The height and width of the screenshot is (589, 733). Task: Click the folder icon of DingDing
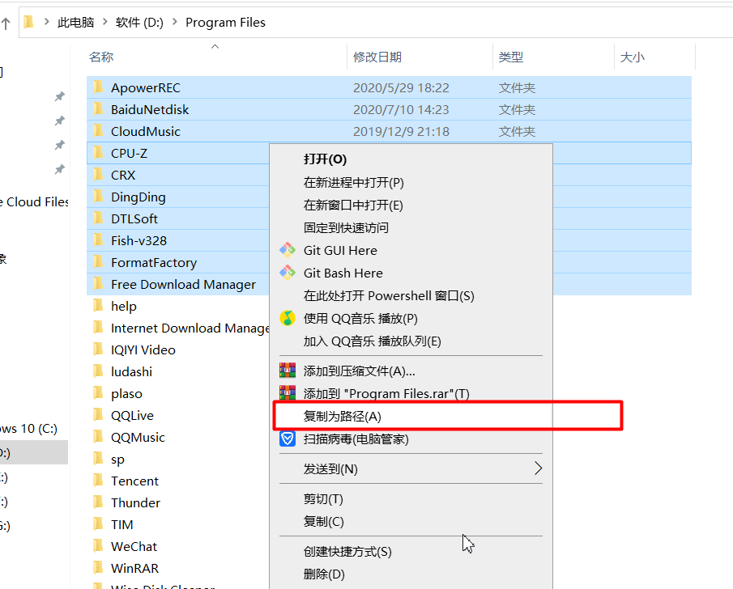pyautogui.click(x=98, y=196)
